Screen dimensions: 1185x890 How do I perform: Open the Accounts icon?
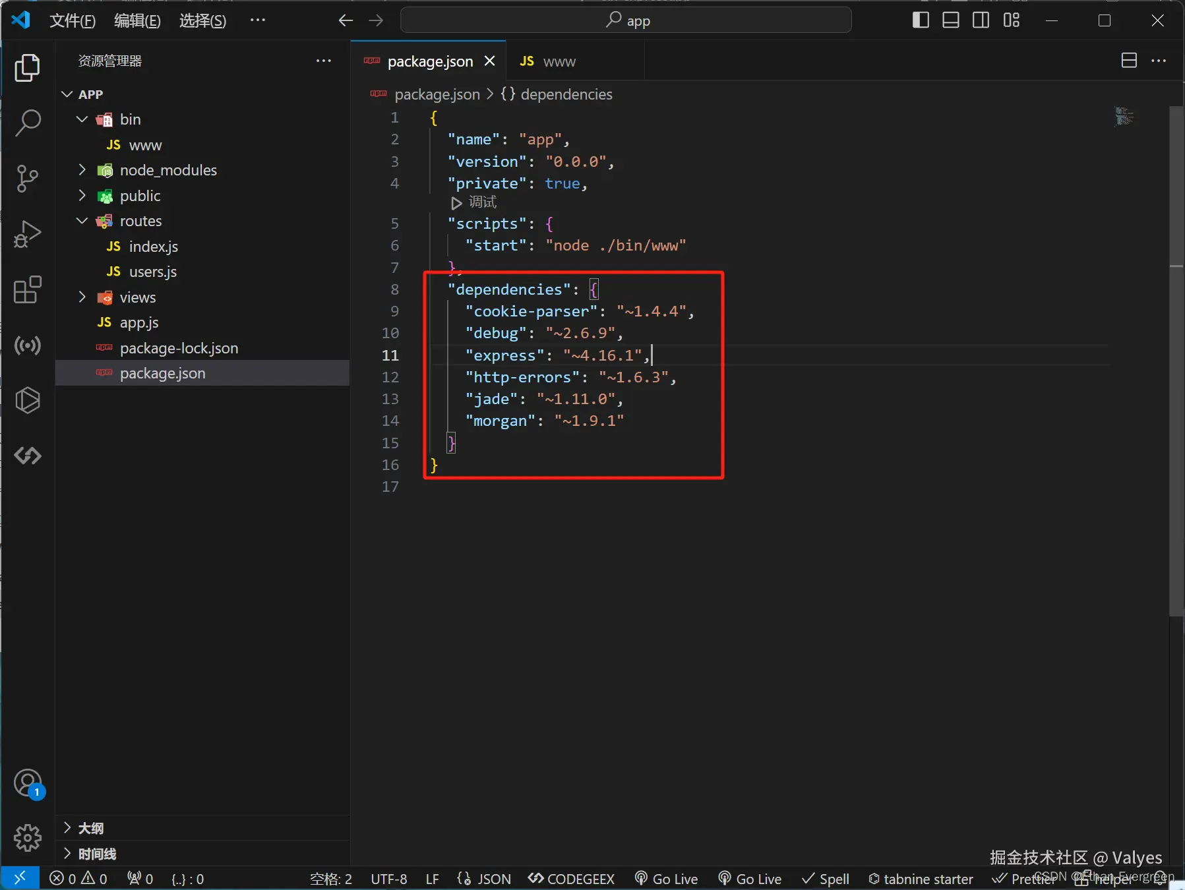coord(27,783)
